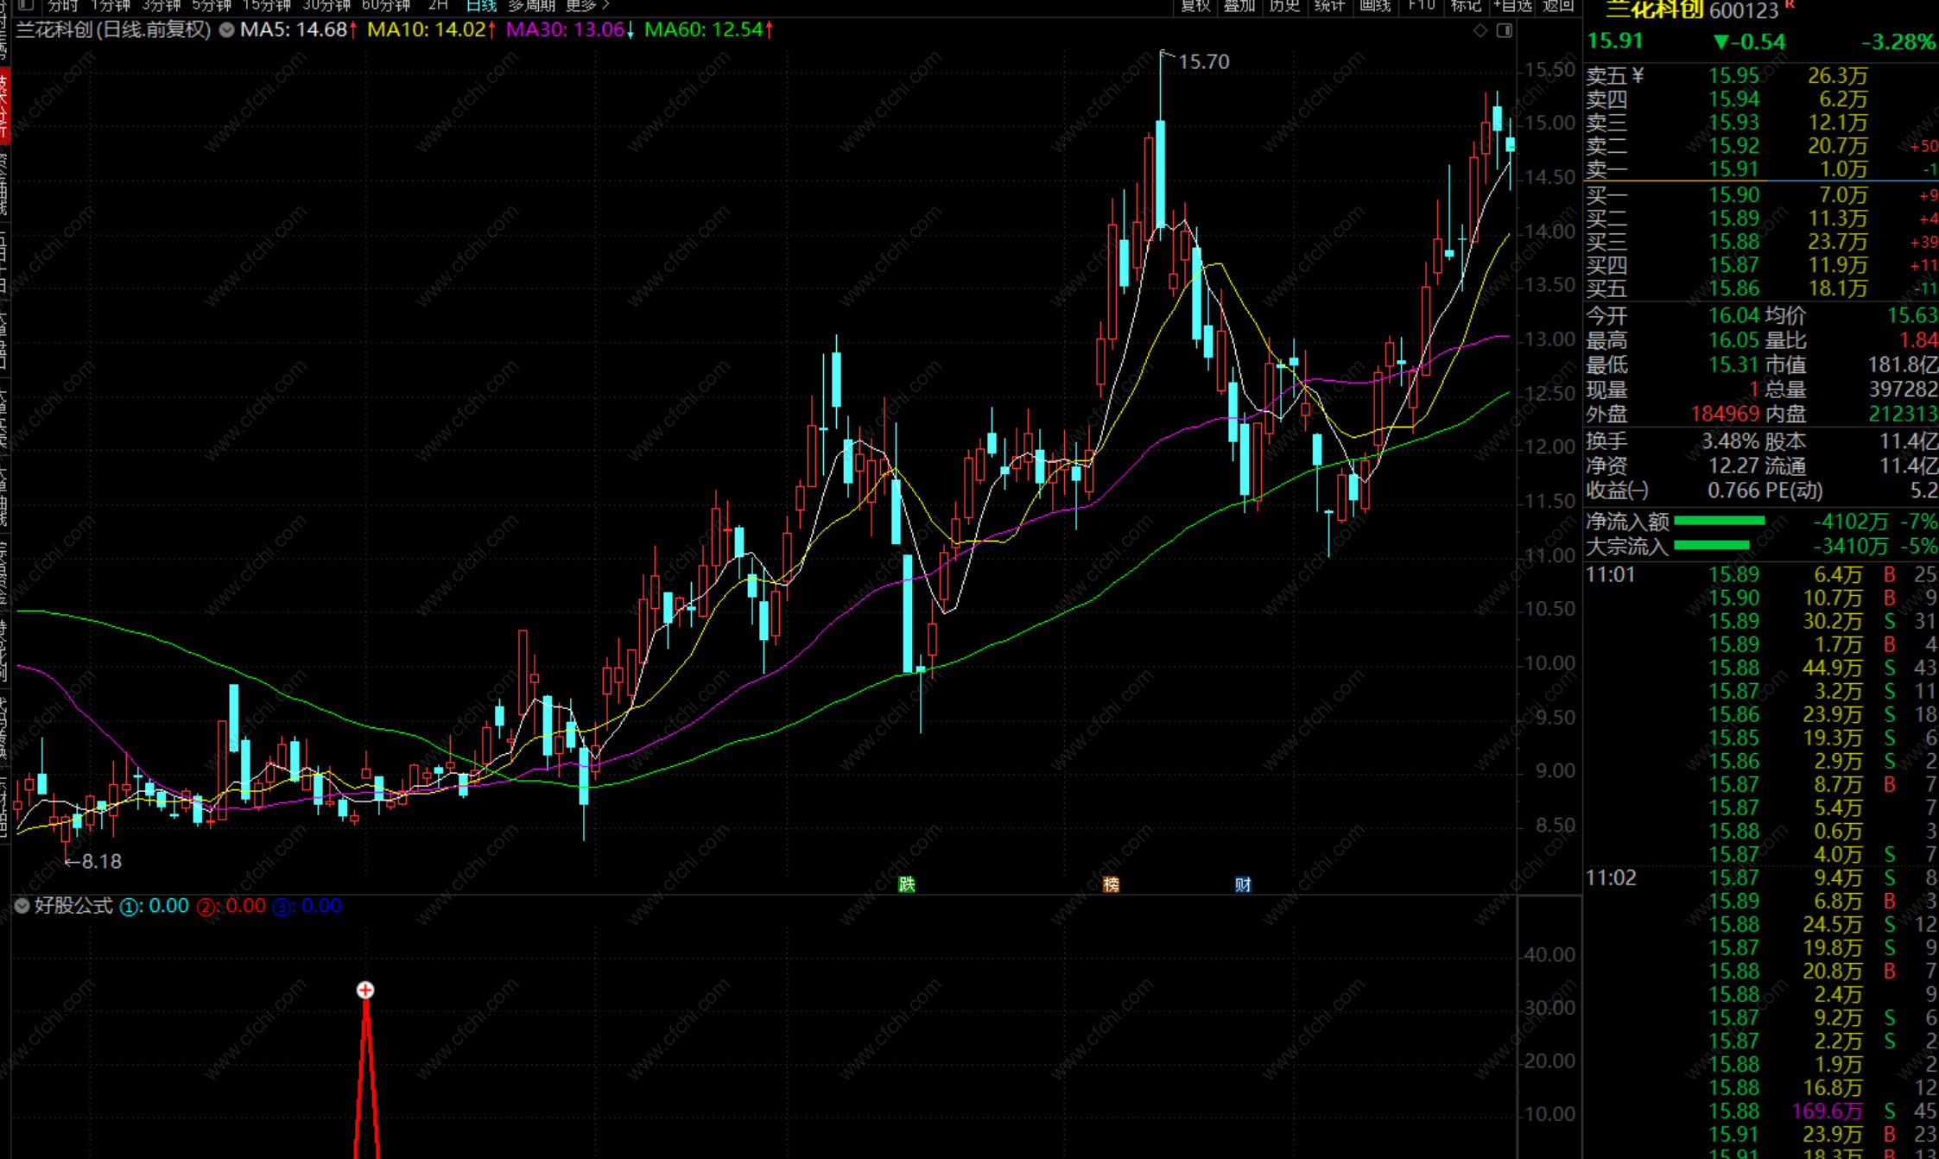The width and height of the screenshot is (1939, 1159).
Task: Click the panel icon left of 分时
Action: point(26,5)
